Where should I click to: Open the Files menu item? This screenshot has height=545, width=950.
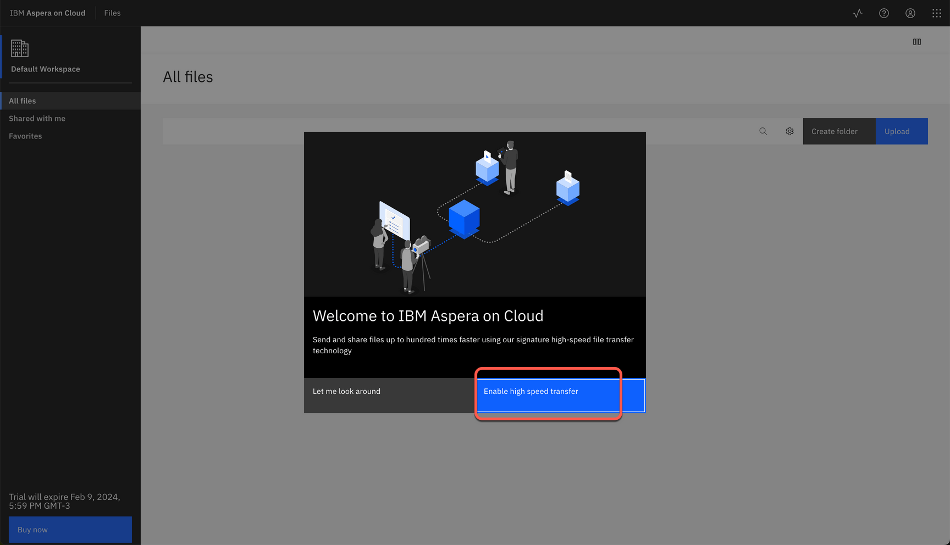pyautogui.click(x=112, y=13)
